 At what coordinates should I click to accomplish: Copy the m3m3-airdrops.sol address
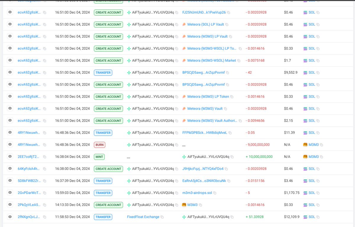coord(215,193)
